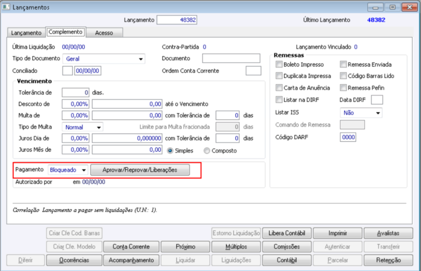This screenshot has width=421, height=271.
Task: Click the Multa de percentage field
Action: tap(75, 115)
